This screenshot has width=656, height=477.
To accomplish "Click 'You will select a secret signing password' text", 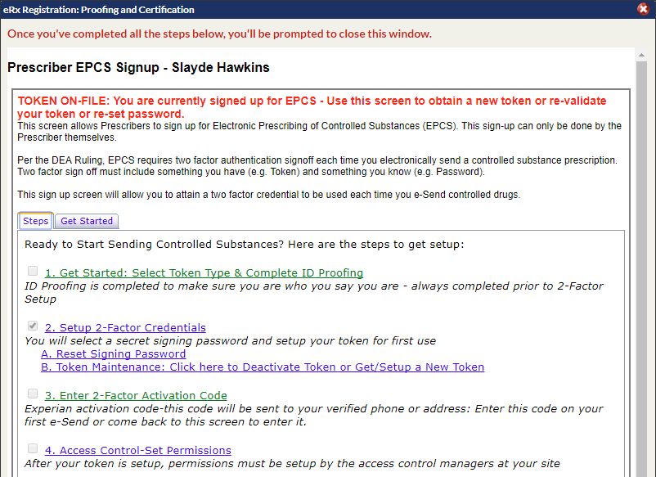I will click(x=230, y=341).
